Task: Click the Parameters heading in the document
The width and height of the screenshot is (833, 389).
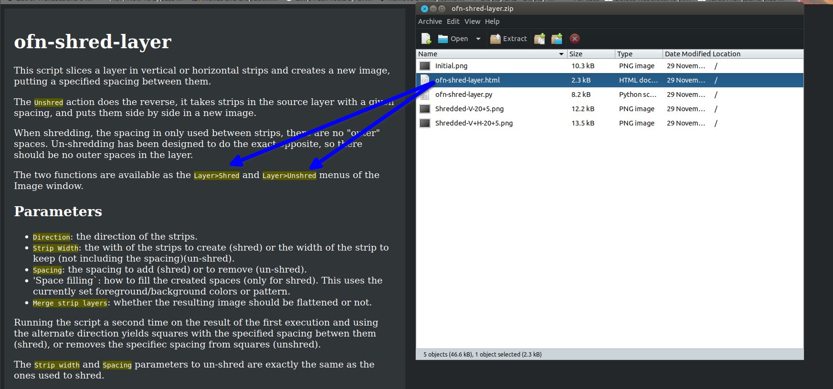Action: click(x=58, y=211)
